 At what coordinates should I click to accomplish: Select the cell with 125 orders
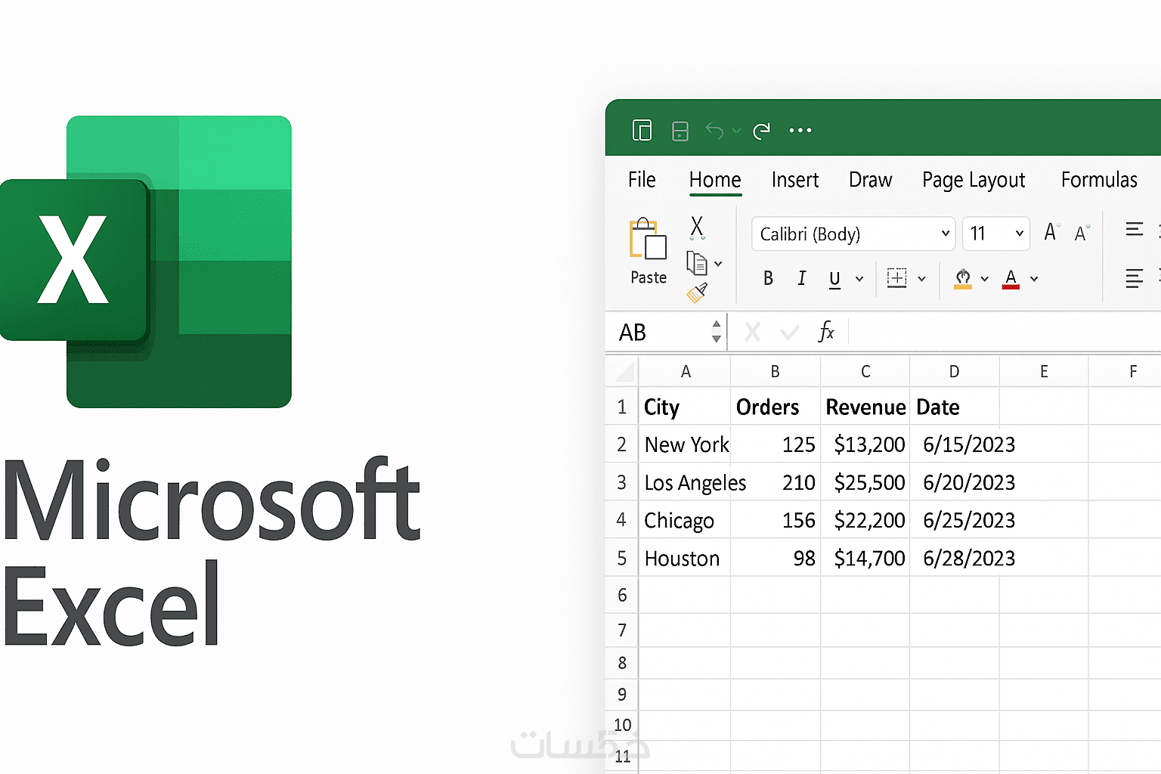776,444
